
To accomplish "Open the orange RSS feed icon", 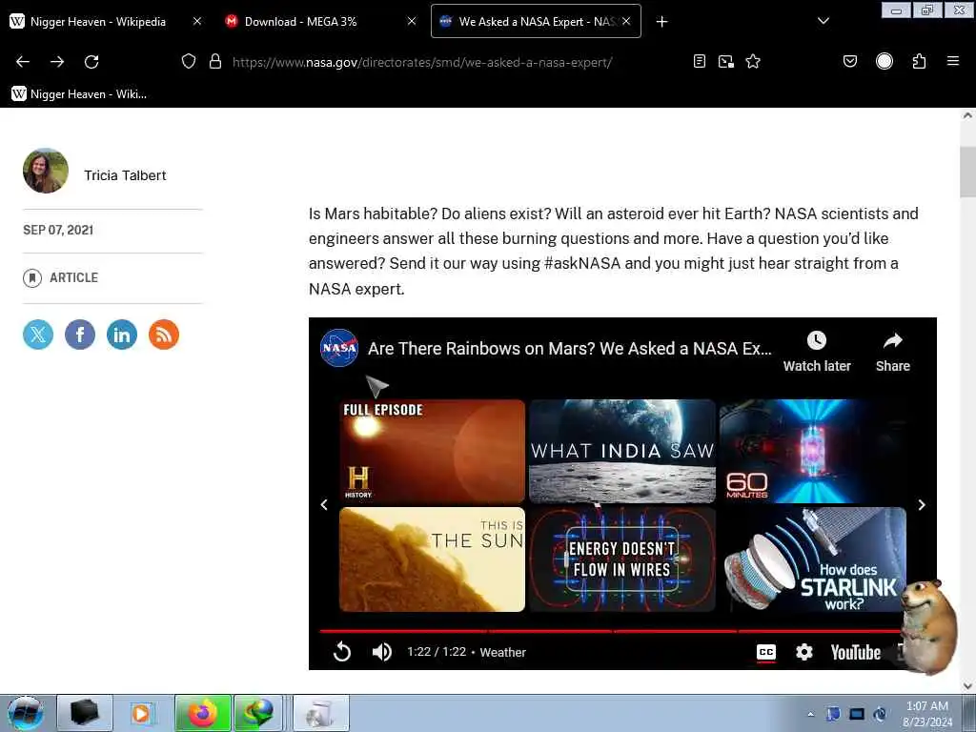I will coord(164,335).
